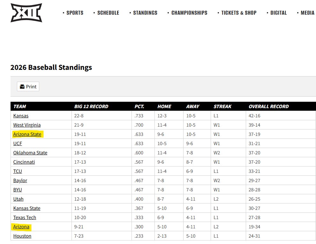Click the AWAY column header
This screenshot has height=244, width=316.
[193, 107]
